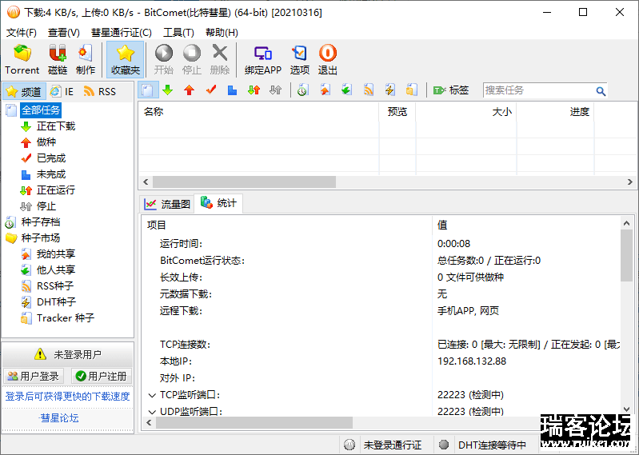Select 已完成 in the sidebar
639x455 pixels.
tap(51, 158)
